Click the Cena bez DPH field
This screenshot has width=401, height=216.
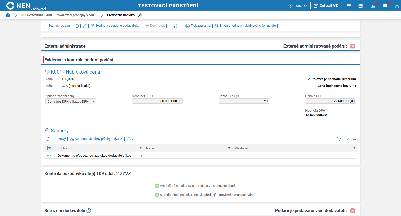tap(157, 101)
